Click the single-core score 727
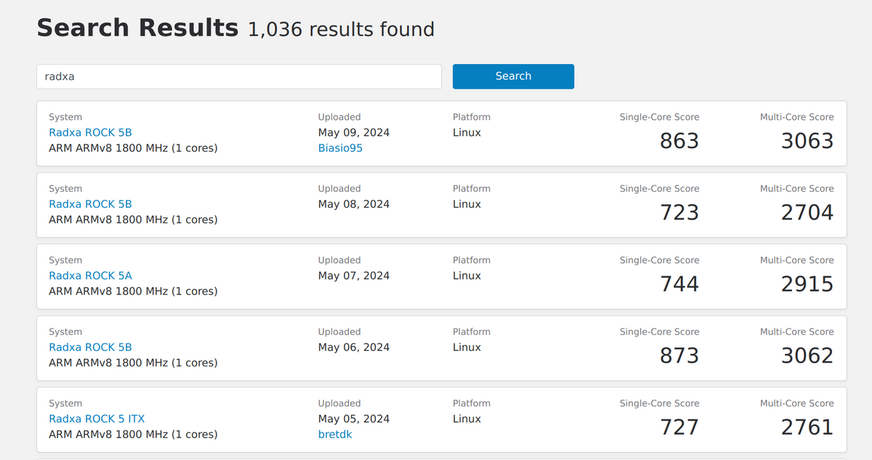The width and height of the screenshot is (872, 460). point(679,427)
